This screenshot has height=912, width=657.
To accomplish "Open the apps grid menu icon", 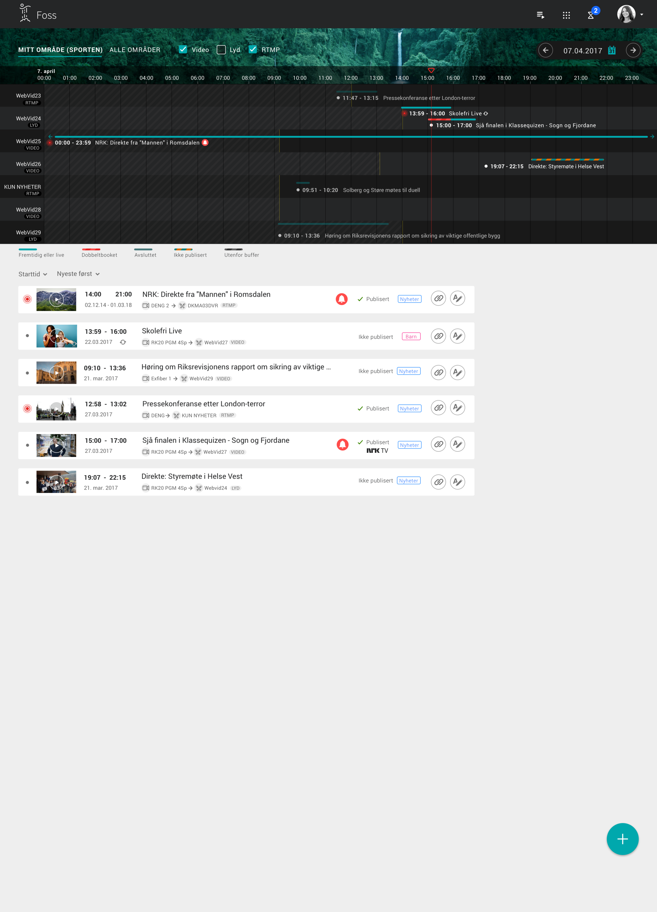I will tap(566, 15).
